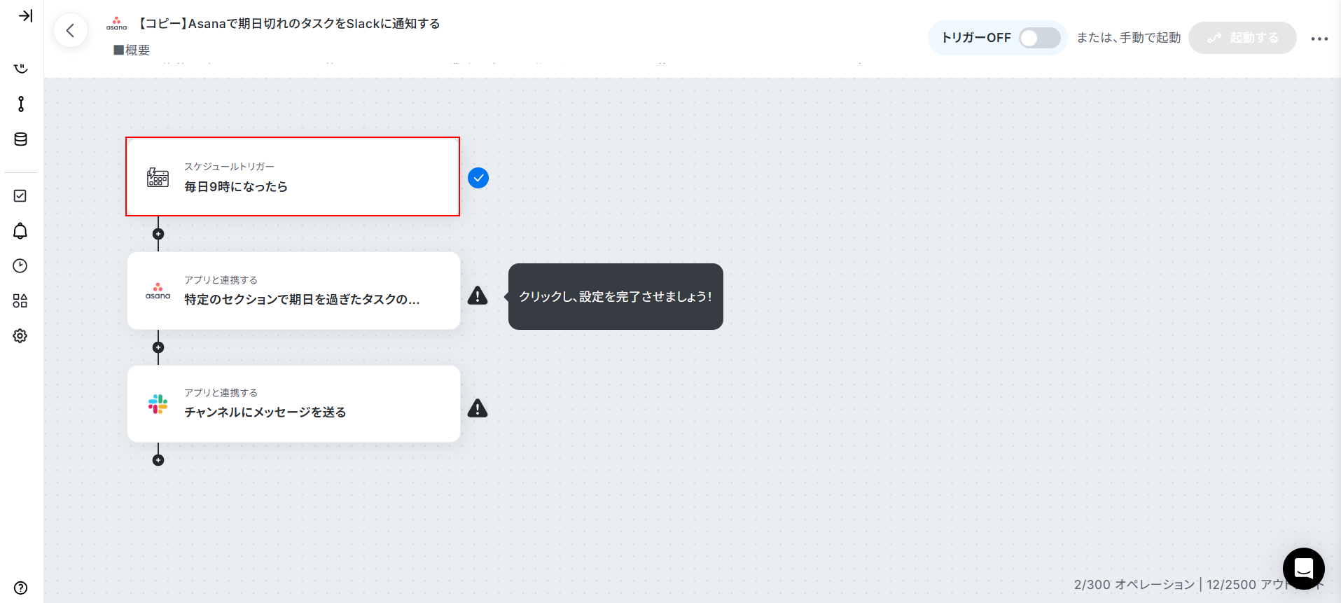Image resolution: width=1341 pixels, height=603 pixels.
Task: Go back using the left chevron button
Action: (x=71, y=30)
